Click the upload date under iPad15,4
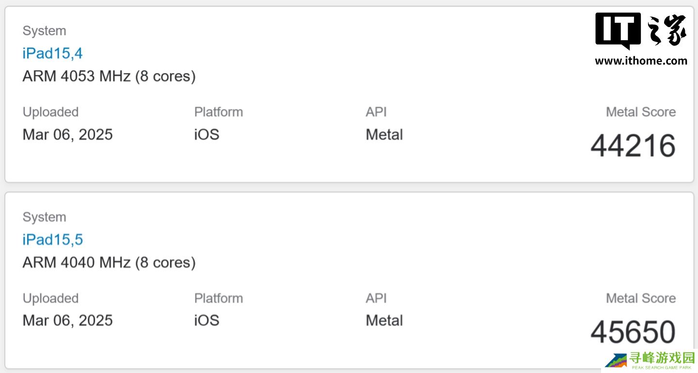The height and width of the screenshot is (373, 698). (x=67, y=134)
